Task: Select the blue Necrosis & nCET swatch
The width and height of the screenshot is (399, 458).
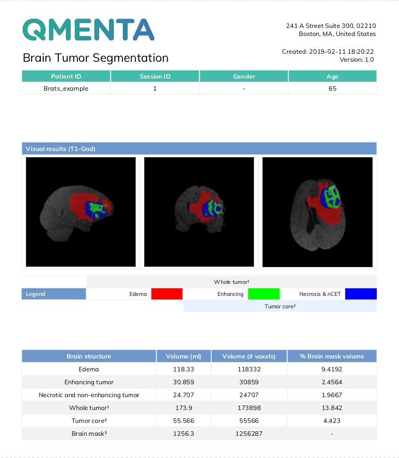Action: pos(360,294)
